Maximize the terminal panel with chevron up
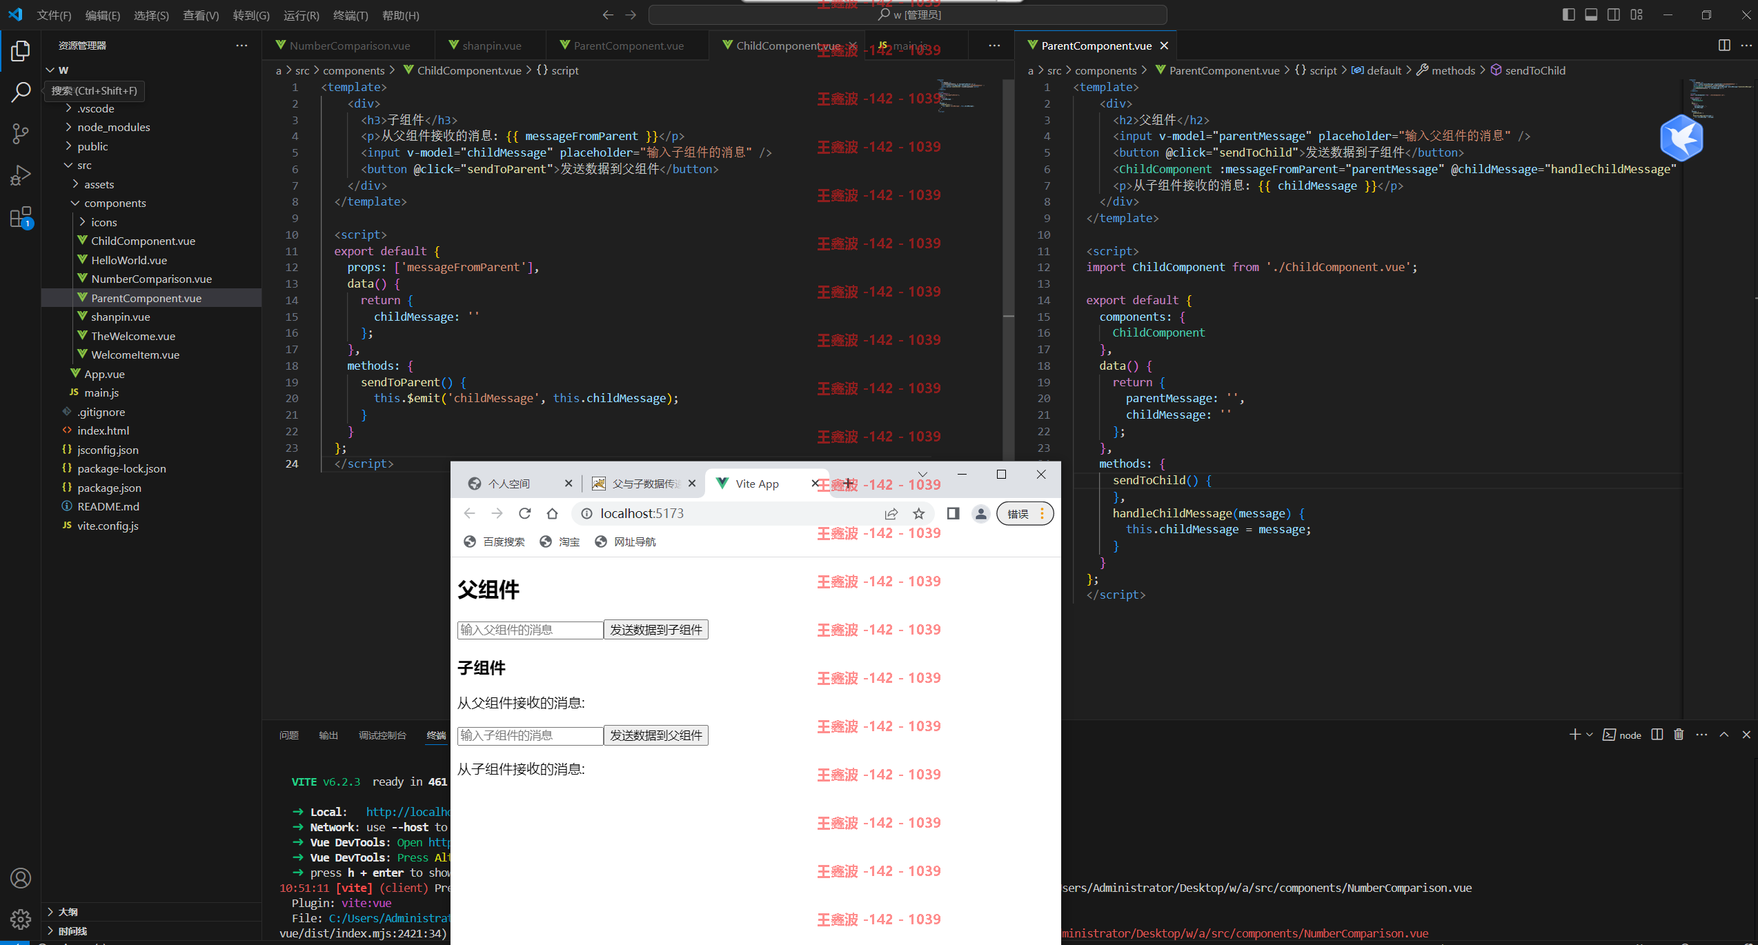The image size is (1758, 945). (1724, 735)
